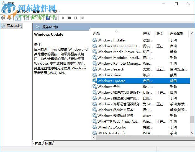The image size is (195, 152).
Task: Select Windows 预览体验服务 row
Action: pyautogui.click(x=141, y=116)
